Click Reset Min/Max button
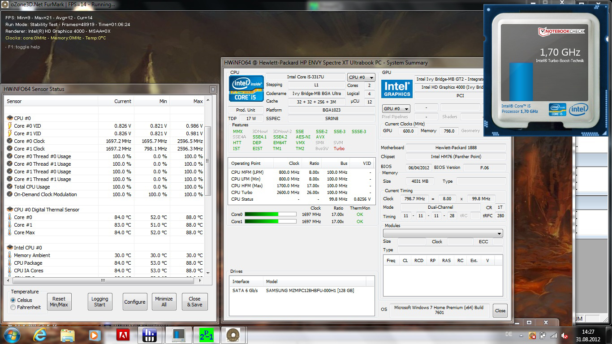This screenshot has width=612, height=344. [x=59, y=302]
